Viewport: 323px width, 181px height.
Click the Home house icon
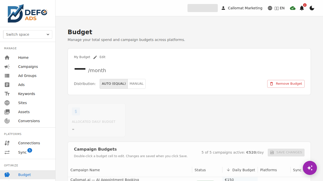click(7, 58)
